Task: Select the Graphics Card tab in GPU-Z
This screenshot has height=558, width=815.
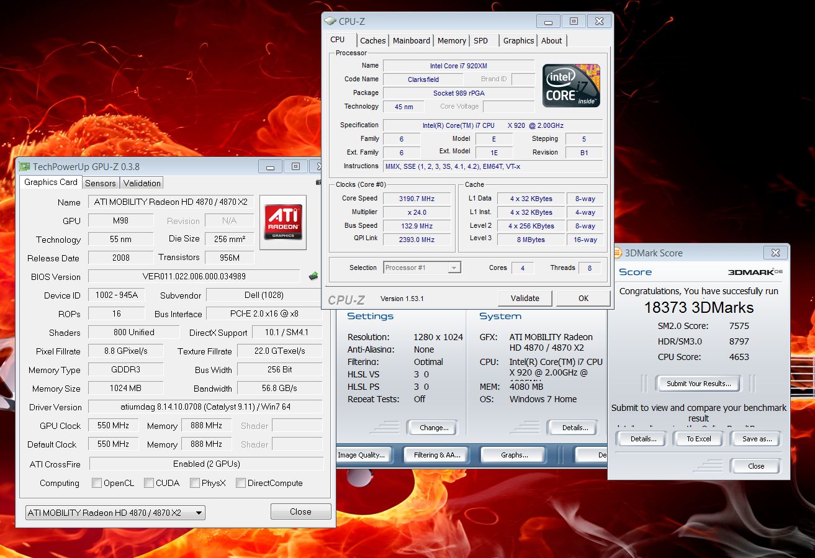Action: [51, 182]
